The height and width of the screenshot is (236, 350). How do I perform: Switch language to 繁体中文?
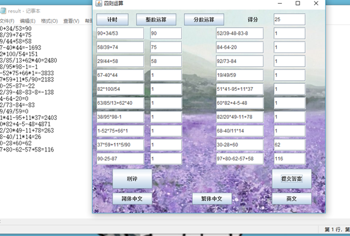tap(212, 199)
